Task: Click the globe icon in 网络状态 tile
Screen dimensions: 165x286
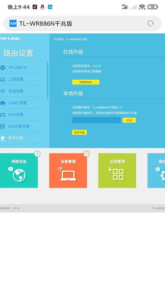Action: pos(19,175)
